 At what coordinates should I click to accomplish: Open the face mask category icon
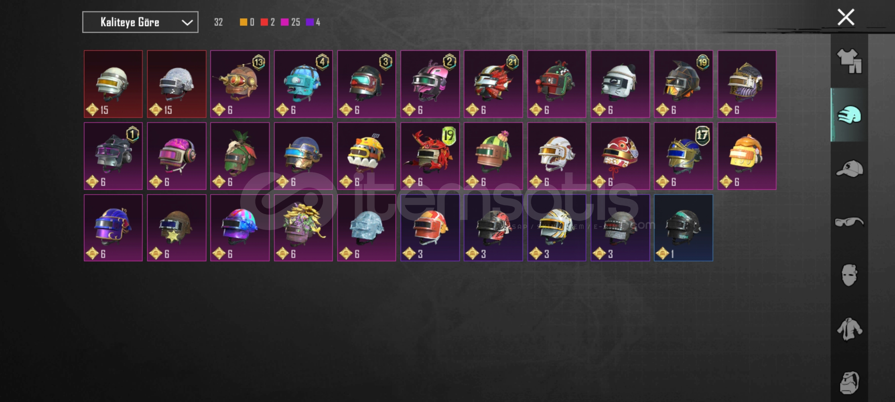[x=849, y=275]
